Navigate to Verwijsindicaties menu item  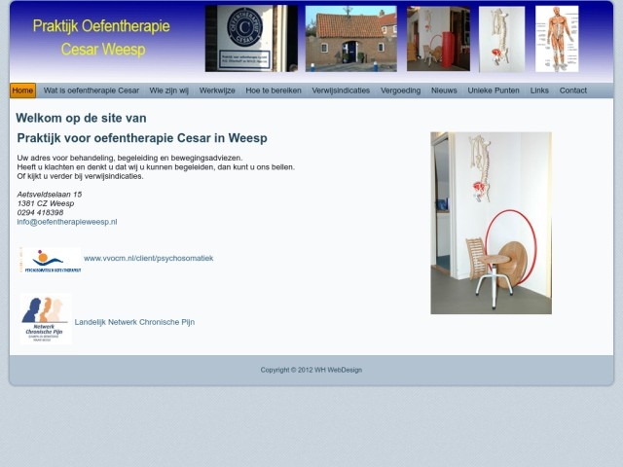pyautogui.click(x=341, y=90)
